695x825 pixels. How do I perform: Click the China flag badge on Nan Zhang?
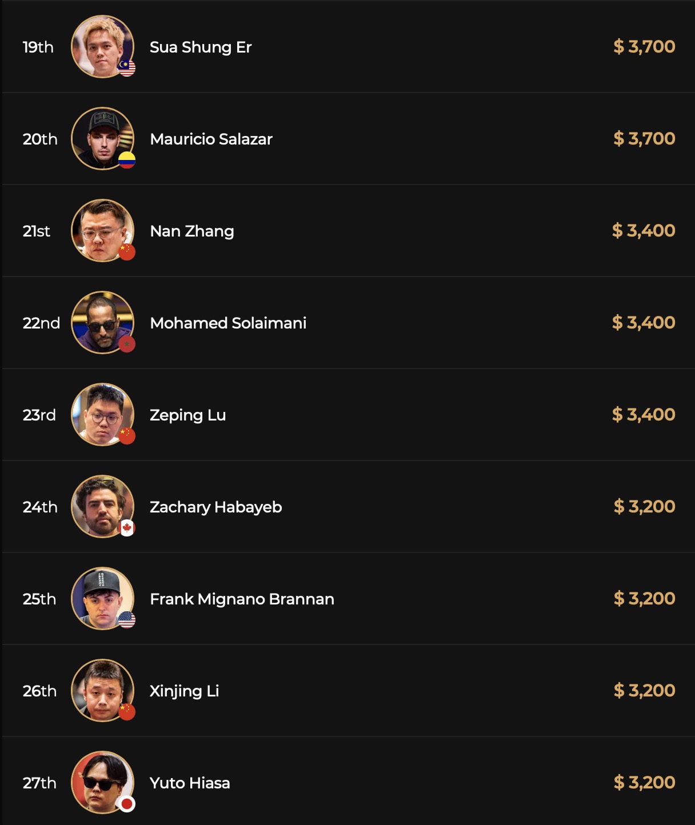pos(127,252)
